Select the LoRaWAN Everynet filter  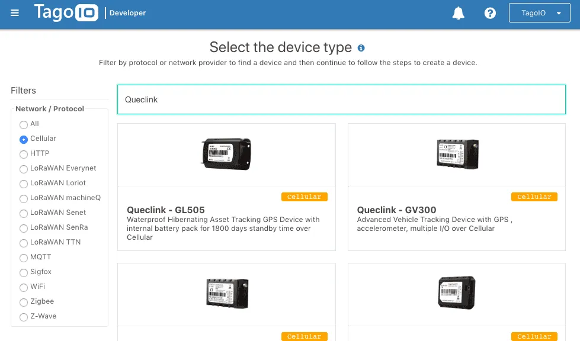click(x=23, y=168)
